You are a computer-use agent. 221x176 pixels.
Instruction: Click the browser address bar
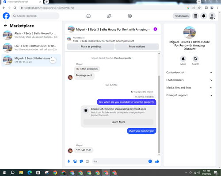pyautogui.click(x=103, y=8)
